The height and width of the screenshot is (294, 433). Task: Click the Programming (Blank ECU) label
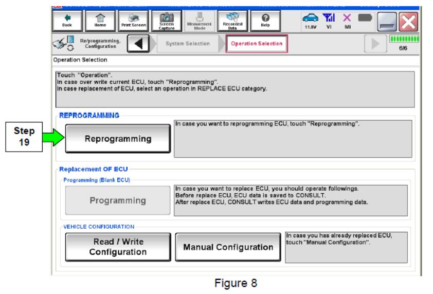click(x=97, y=180)
